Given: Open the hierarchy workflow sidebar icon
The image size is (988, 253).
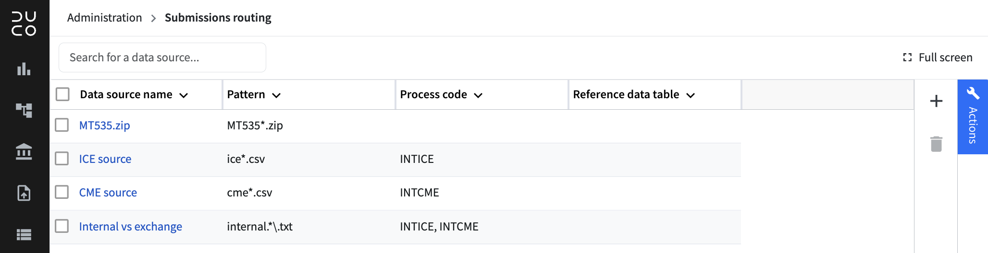Looking at the screenshot, I should coord(24,110).
